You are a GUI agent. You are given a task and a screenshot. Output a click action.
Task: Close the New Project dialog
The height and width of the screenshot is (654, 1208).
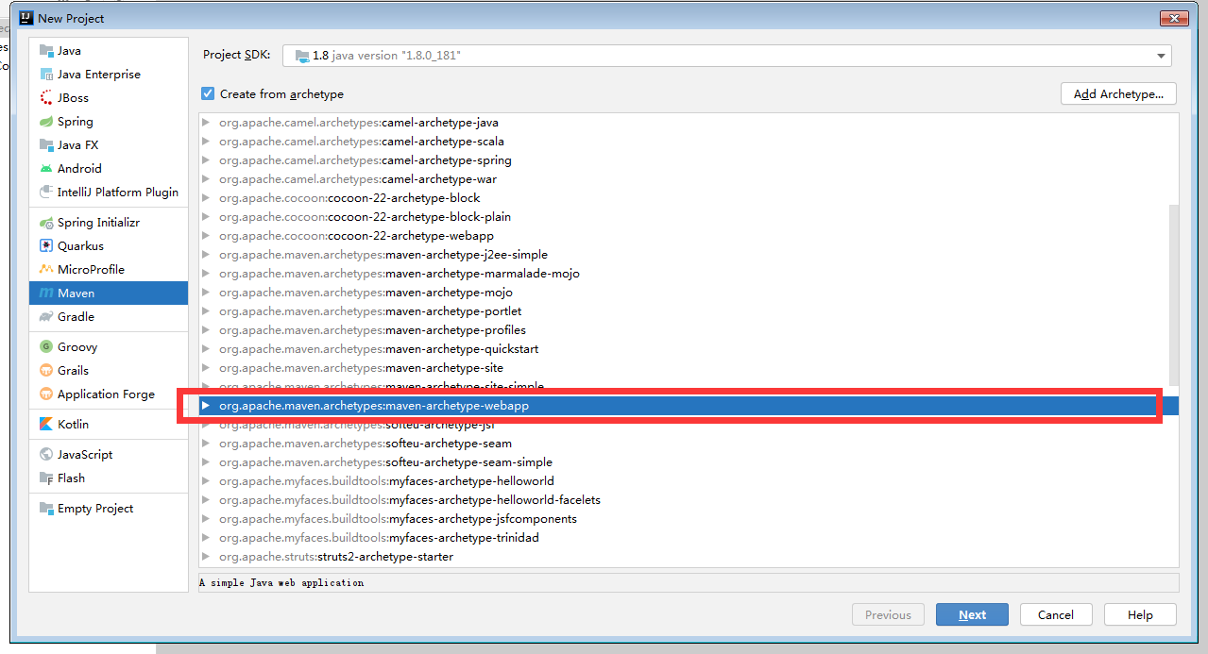coord(1174,17)
